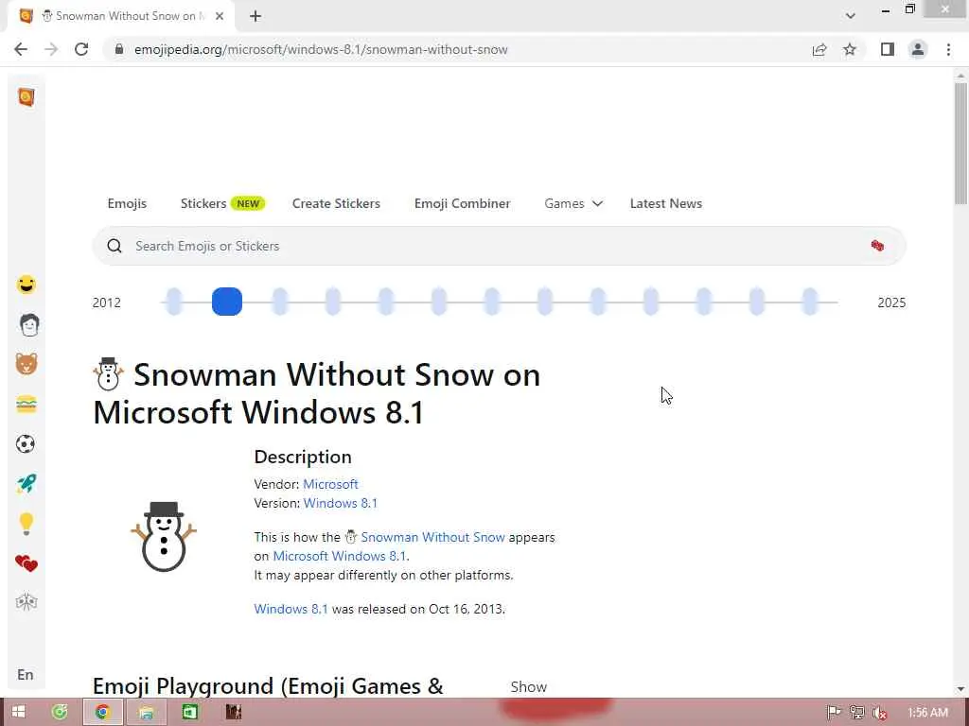Select the first timeline marker beside 2012
The width and height of the screenshot is (969, 726).
pyautogui.click(x=174, y=302)
